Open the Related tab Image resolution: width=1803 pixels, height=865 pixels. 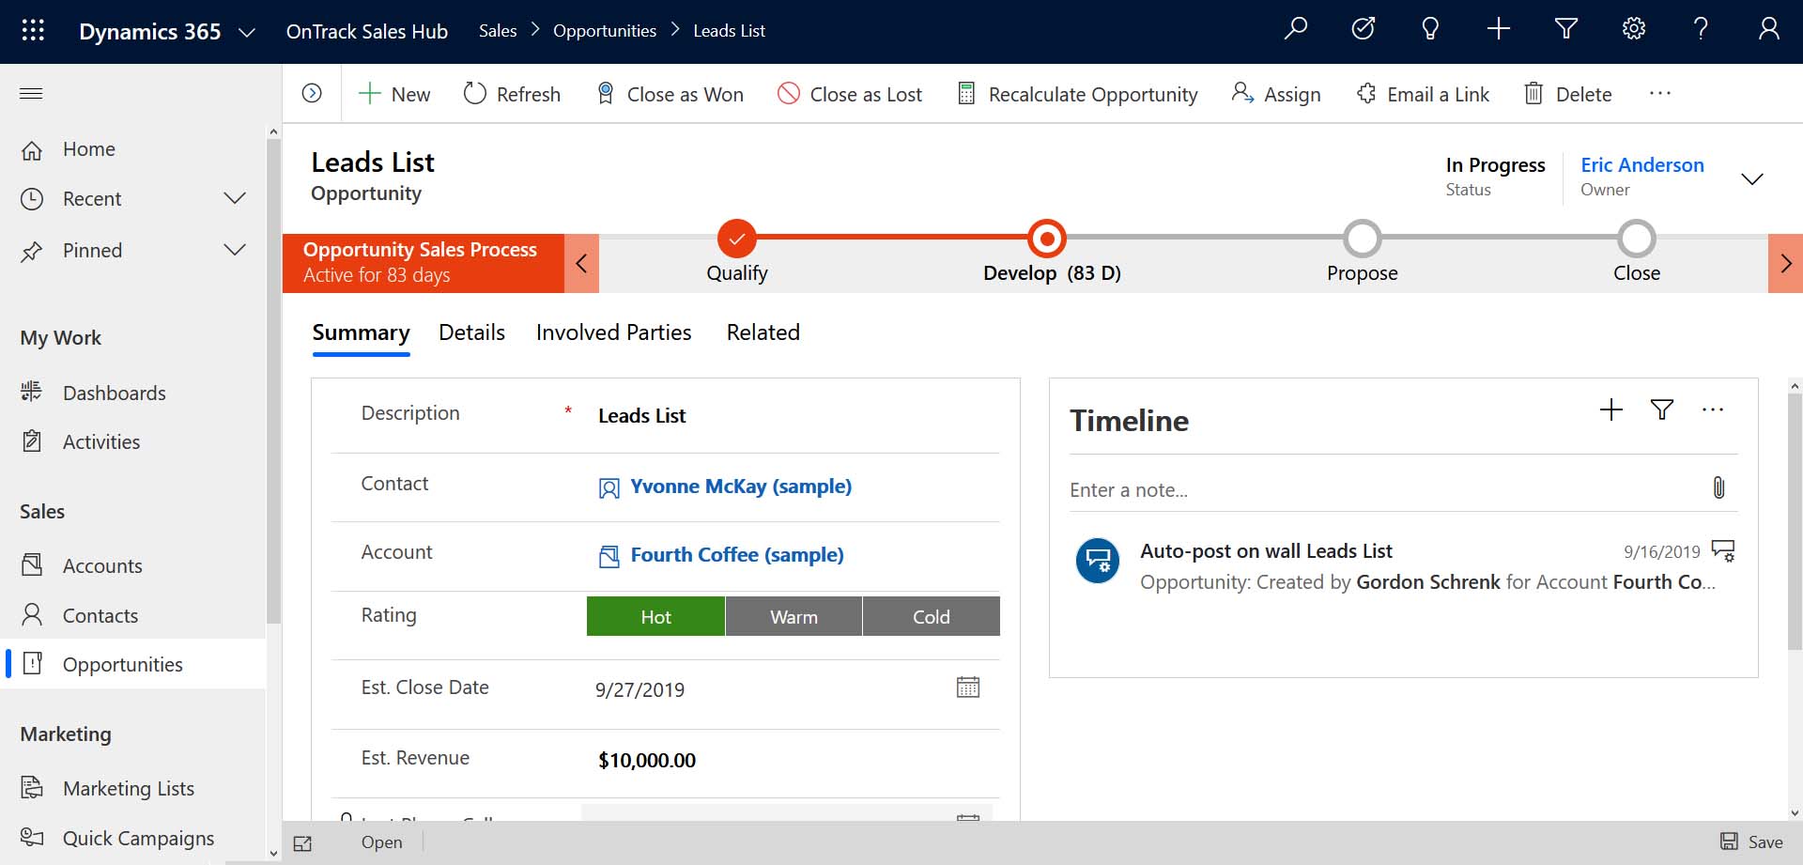(763, 332)
